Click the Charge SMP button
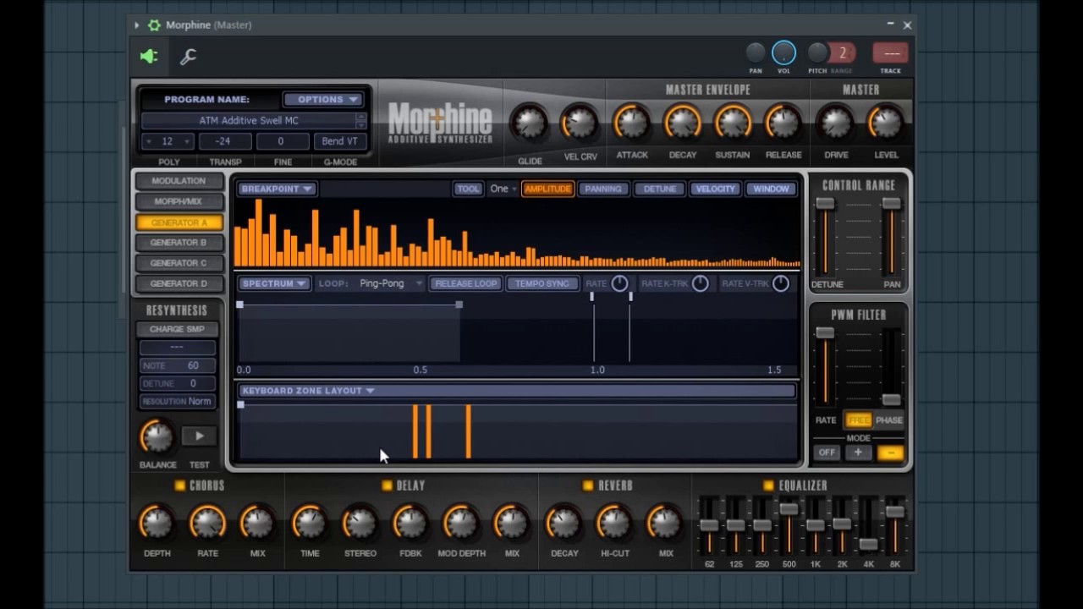 point(178,329)
